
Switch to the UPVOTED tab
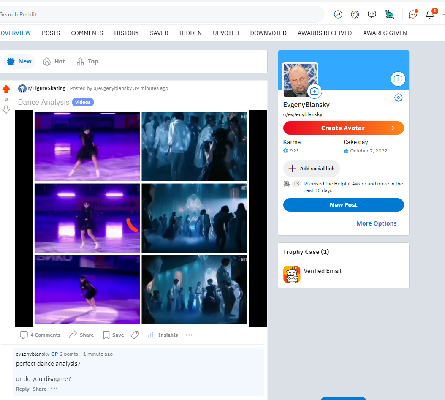point(226,33)
